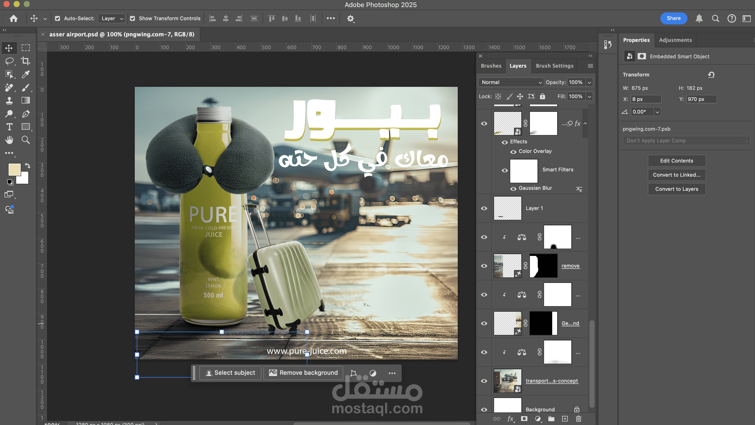Open Auto-Select Layer dropdown
Viewport: 755px width, 425px height.
pyautogui.click(x=112, y=18)
